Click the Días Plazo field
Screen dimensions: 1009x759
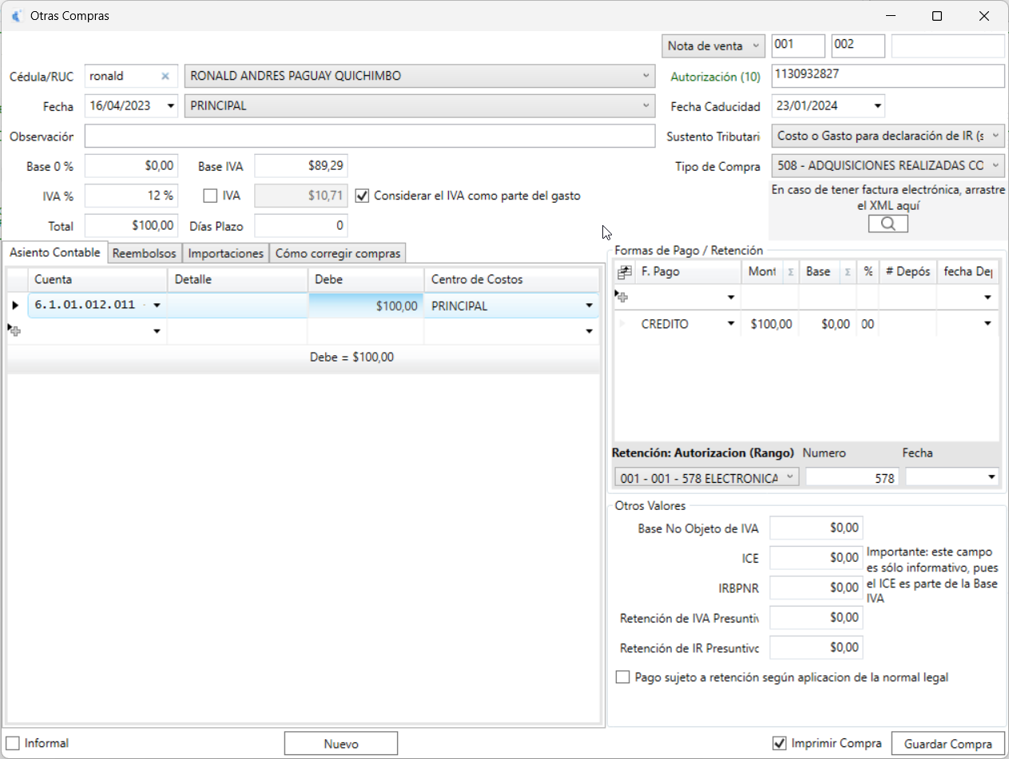(301, 226)
